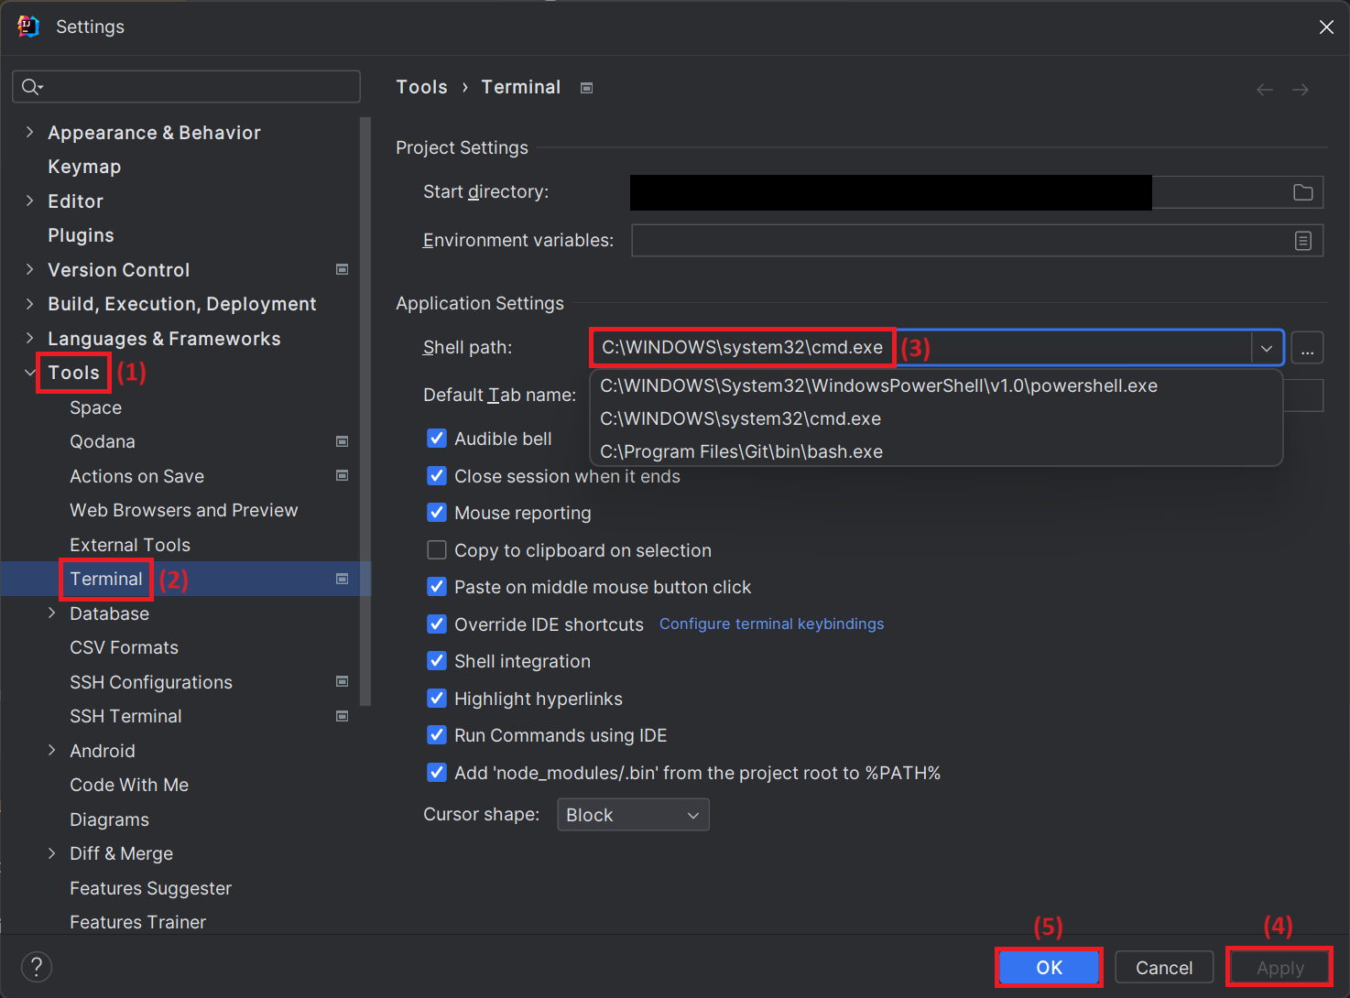Toggle the Audible bell checkbox
The height and width of the screenshot is (998, 1350).
(x=437, y=439)
